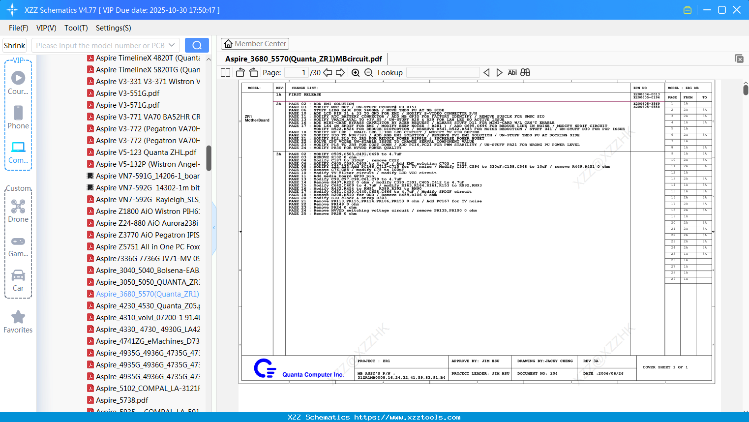This screenshot has width=749, height=422.
Task: Open Aspire_3050_5050_QUANTA file
Action: tap(143, 282)
